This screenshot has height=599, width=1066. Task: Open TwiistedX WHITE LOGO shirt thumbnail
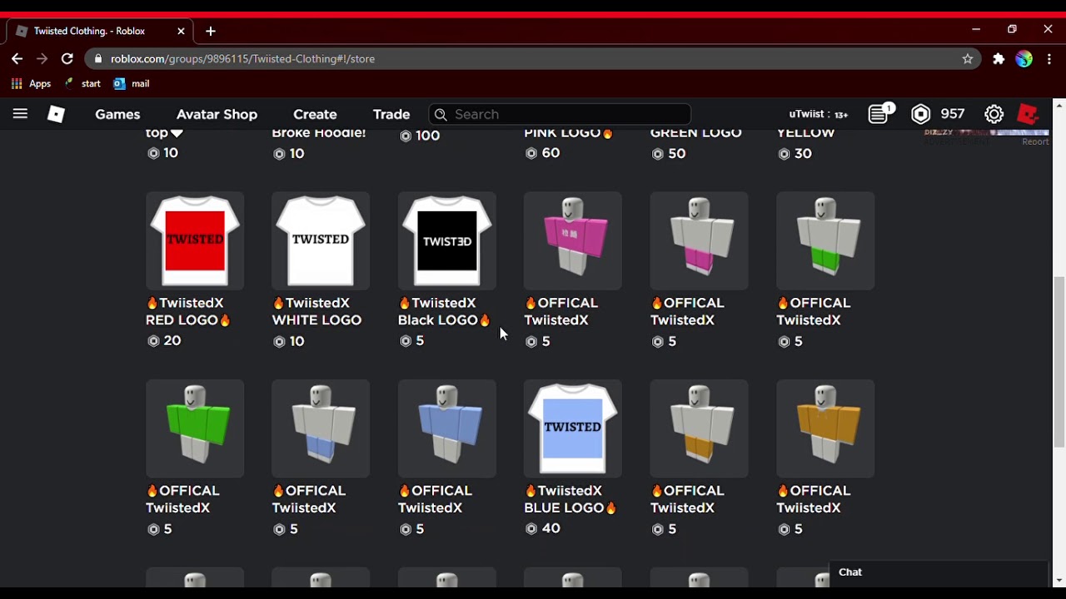321,241
